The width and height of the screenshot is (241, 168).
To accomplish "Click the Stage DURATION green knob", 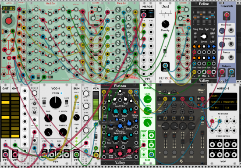I will [x=147, y=123].
